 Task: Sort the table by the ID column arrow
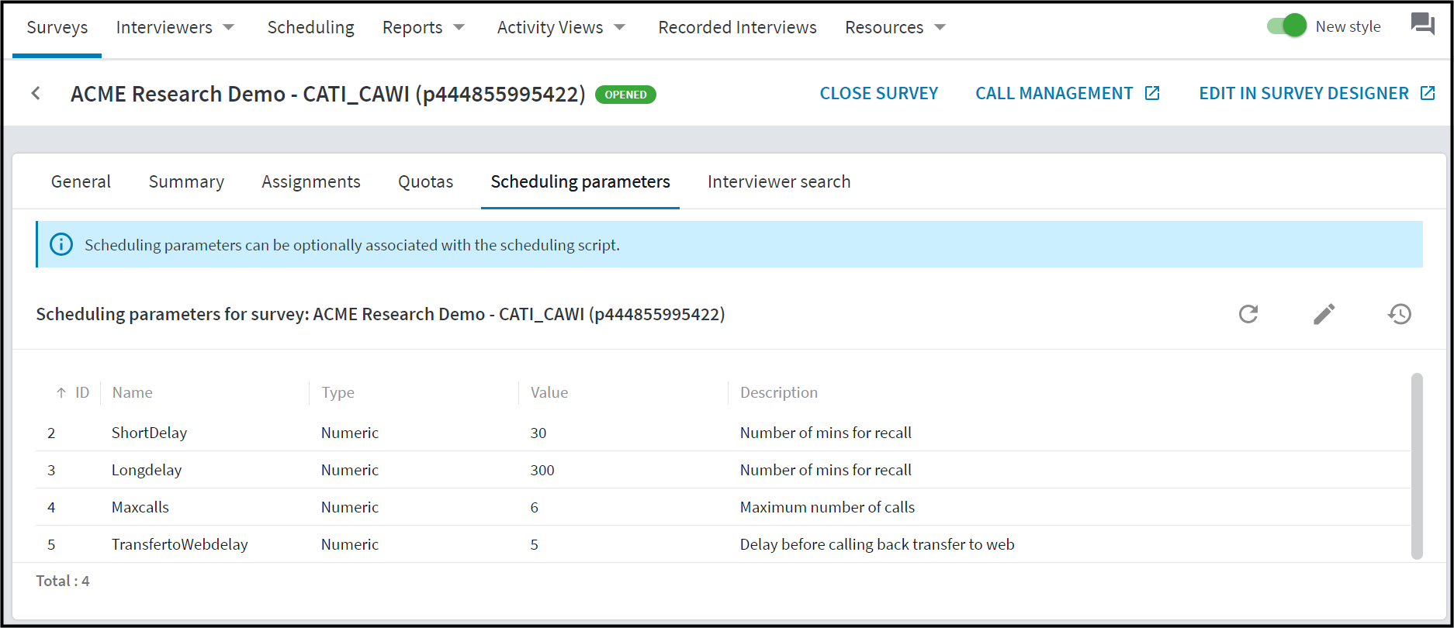click(61, 393)
